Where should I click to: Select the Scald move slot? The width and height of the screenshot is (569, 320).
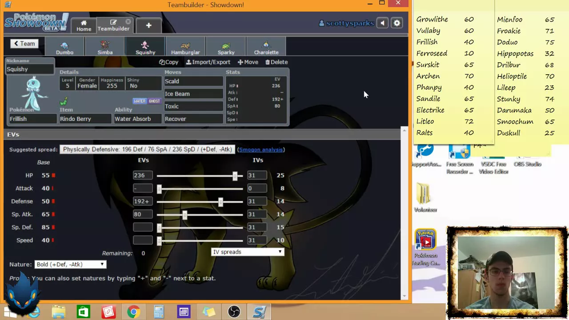coord(193,81)
